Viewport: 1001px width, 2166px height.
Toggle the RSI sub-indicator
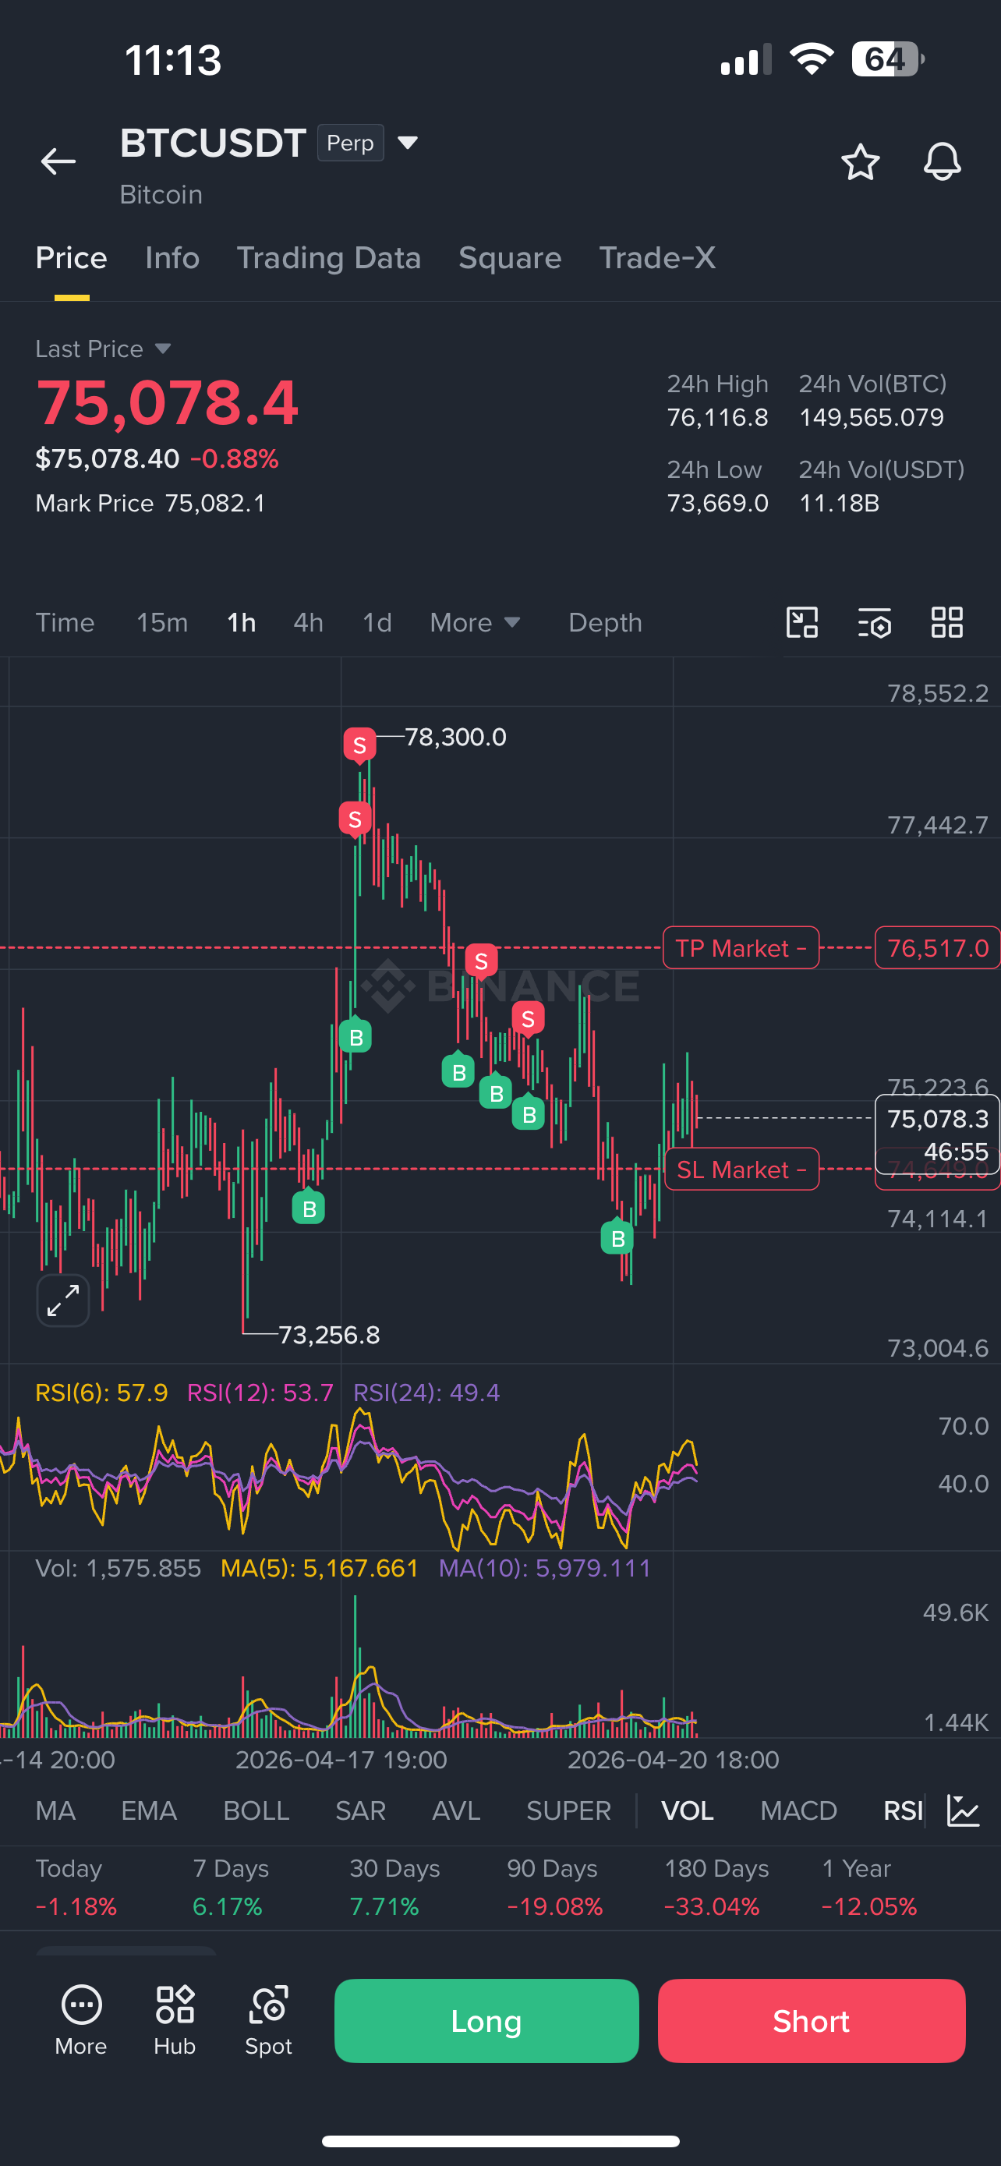click(x=903, y=1810)
